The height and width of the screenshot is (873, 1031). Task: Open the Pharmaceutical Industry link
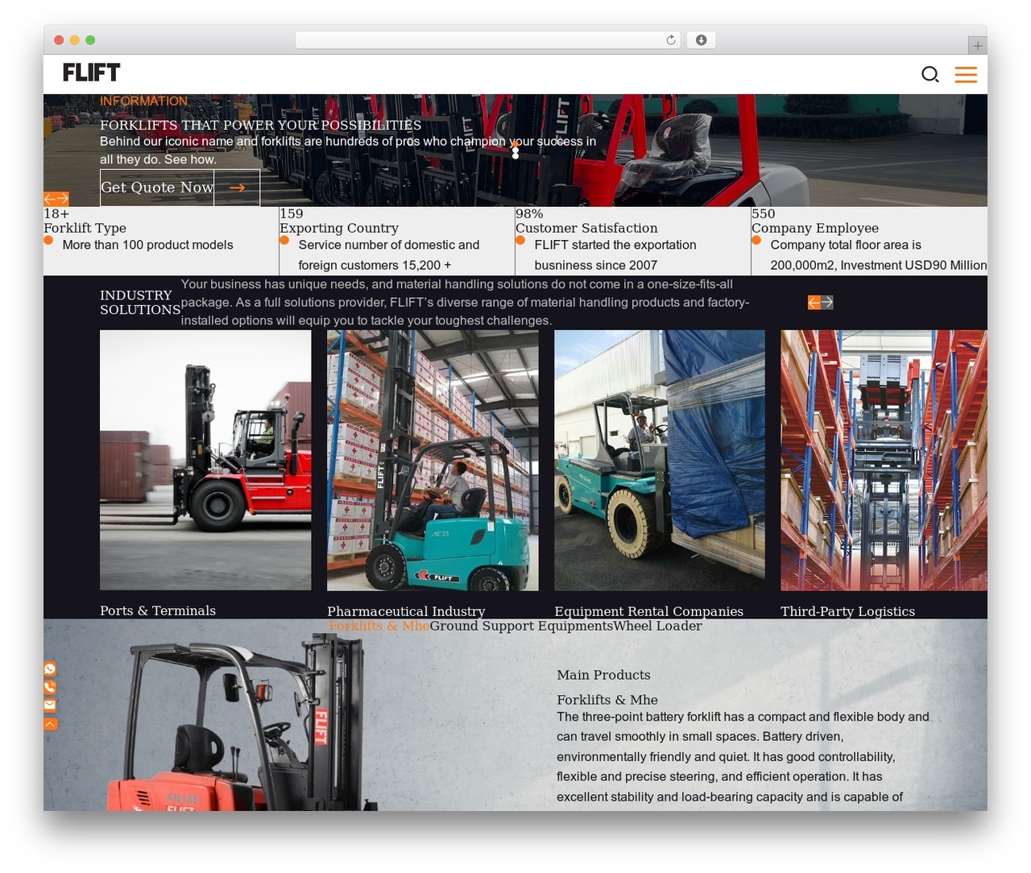406,611
